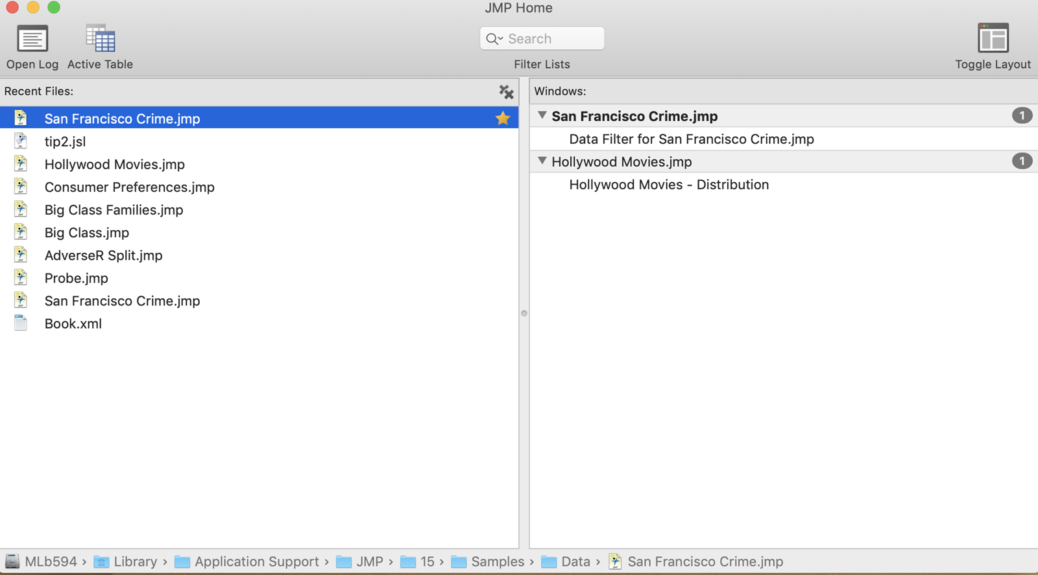
Task: Click the JMP folder name in path bar
Action: click(370, 561)
